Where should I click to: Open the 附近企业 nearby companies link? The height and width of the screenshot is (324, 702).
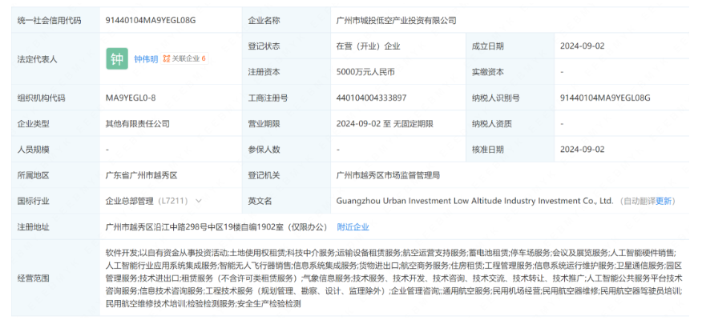coord(353,226)
